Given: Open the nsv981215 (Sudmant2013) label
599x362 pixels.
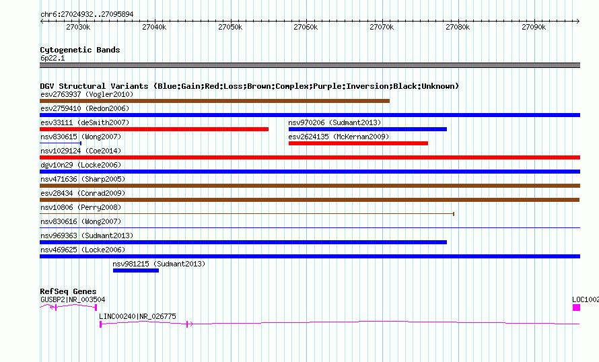Looking at the screenshot, I should (159, 264).
